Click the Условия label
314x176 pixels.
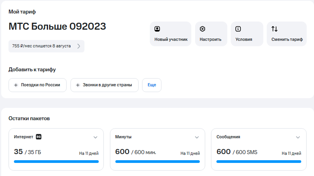[244, 39]
